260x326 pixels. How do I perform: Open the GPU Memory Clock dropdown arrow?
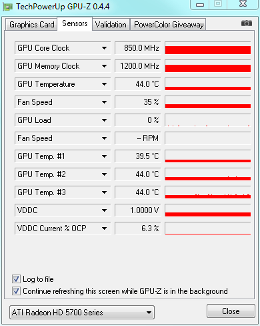click(104, 66)
